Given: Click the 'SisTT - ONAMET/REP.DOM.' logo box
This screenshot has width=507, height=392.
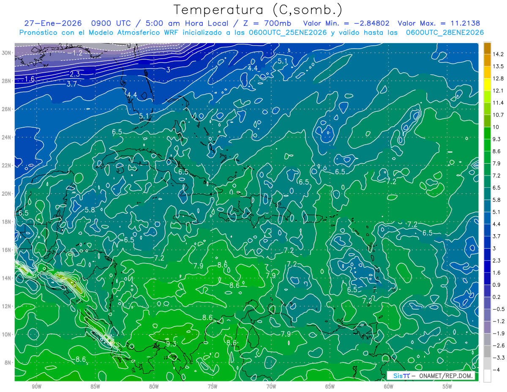Looking at the screenshot, I should tap(431, 376).
